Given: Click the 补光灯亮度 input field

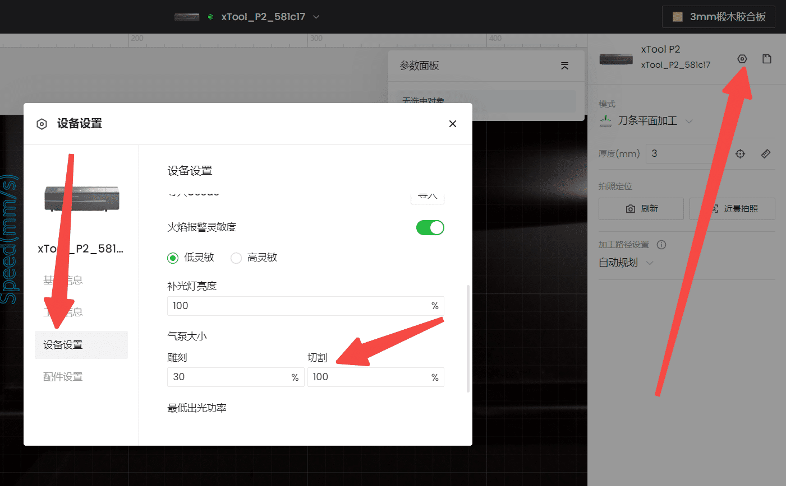Looking at the screenshot, I should click(306, 306).
